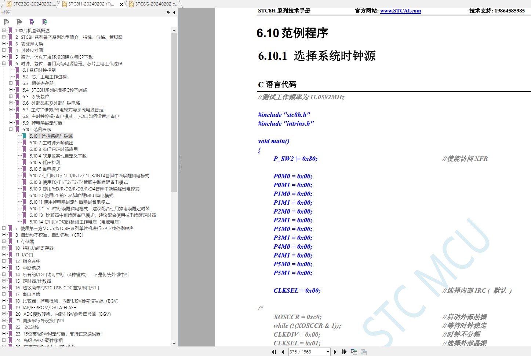Viewport: 531px width, 356px height.
Task: Collapse chapter 6 时钟、复位、看门狗
Action: [4, 63]
